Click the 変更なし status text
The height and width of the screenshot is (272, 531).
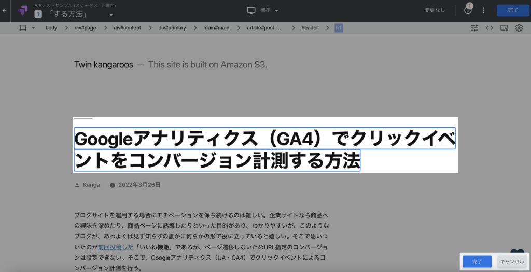pyautogui.click(x=435, y=10)
